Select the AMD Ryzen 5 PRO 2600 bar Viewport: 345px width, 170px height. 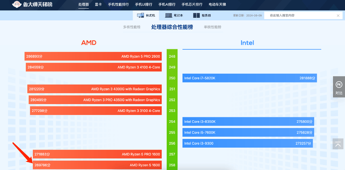click(x=93, y=56)
